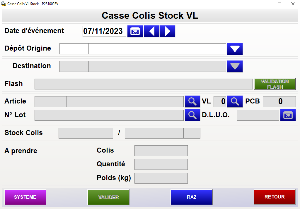Open the event date calendar picker
The image size is (300, 209).
[135, 31]
